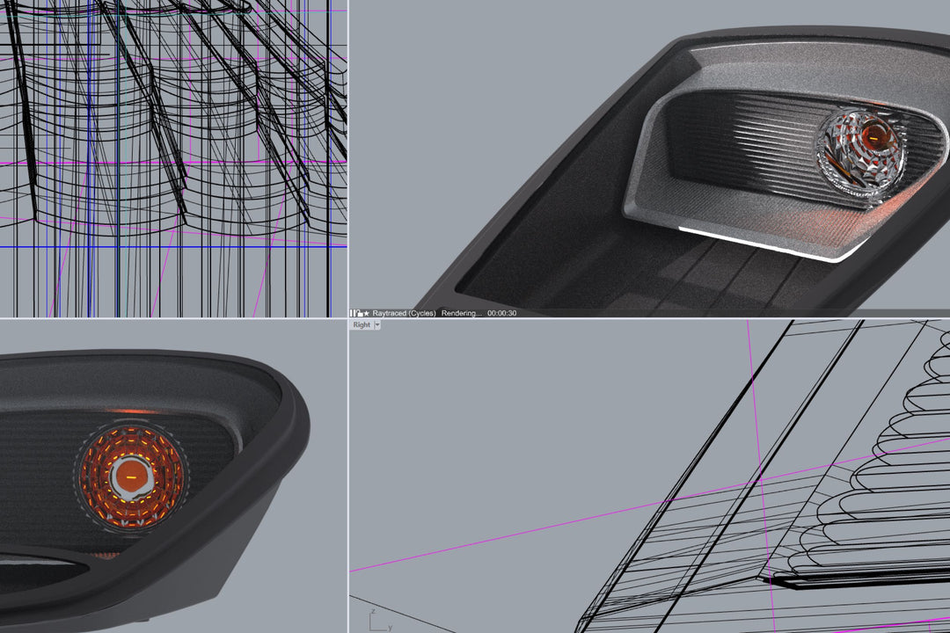Screen dimensions: 950x633
Task: Click the Rendering progress text
Action: (x=462, y=313)
